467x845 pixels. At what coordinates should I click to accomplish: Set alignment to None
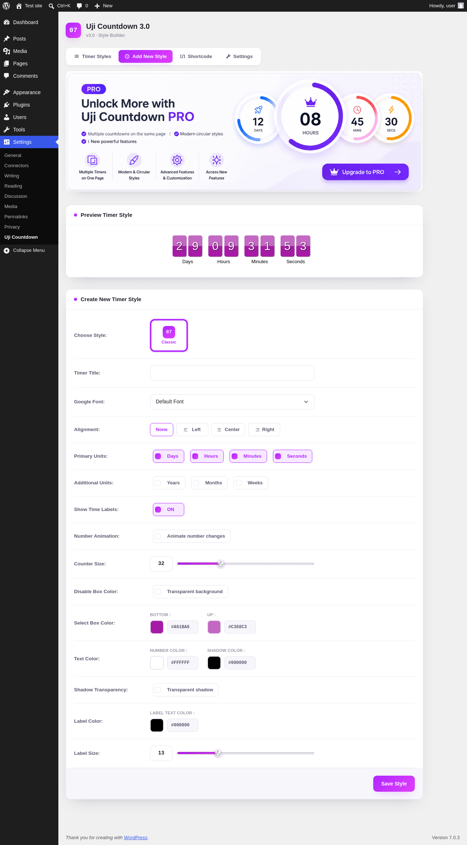click(162, 430)
